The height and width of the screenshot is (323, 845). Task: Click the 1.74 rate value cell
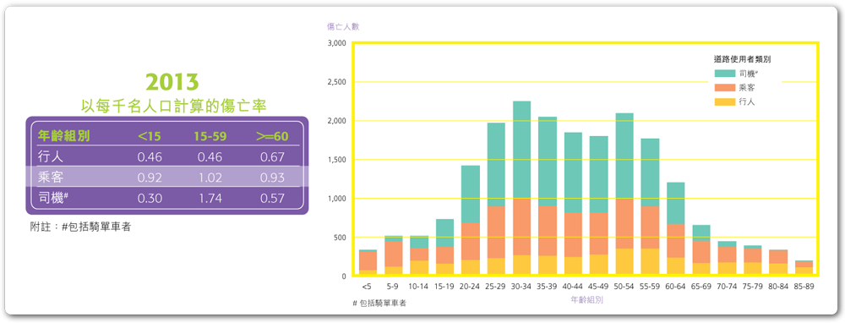click(210, 198)
